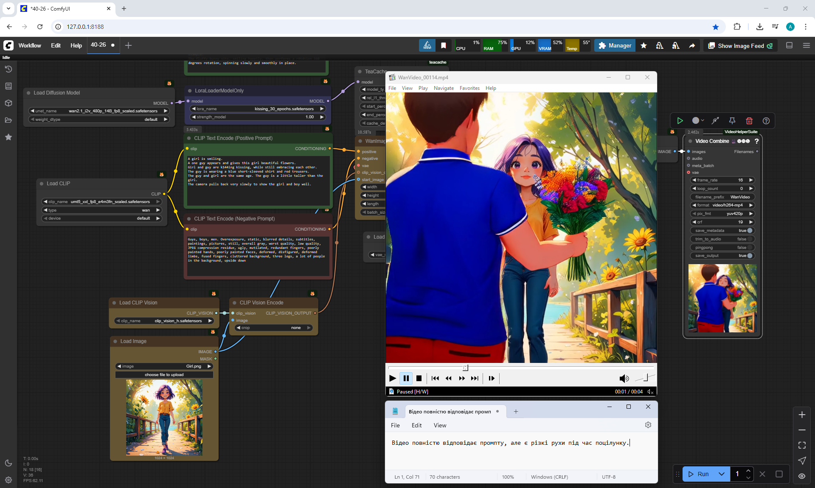The image size is (815, 488).
Task: Delete selected node with trash icon
Action: tap(749, 121)
